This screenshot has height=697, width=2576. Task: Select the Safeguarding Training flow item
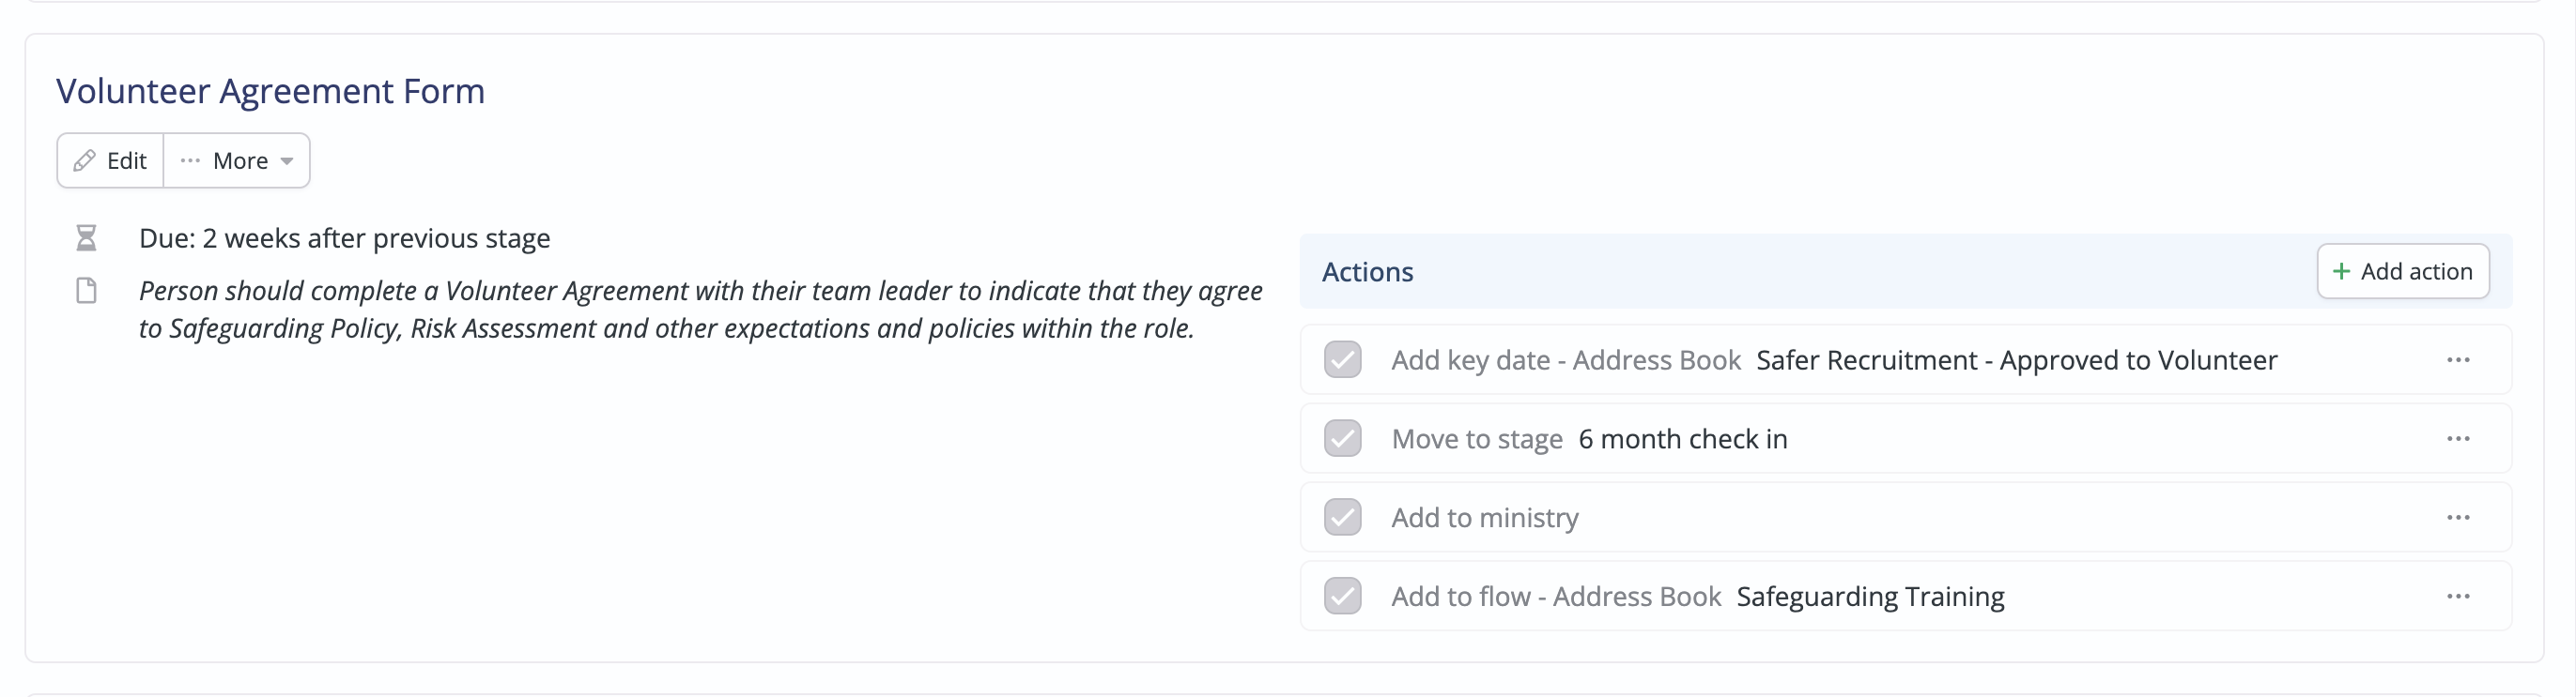click(1870, 596)
